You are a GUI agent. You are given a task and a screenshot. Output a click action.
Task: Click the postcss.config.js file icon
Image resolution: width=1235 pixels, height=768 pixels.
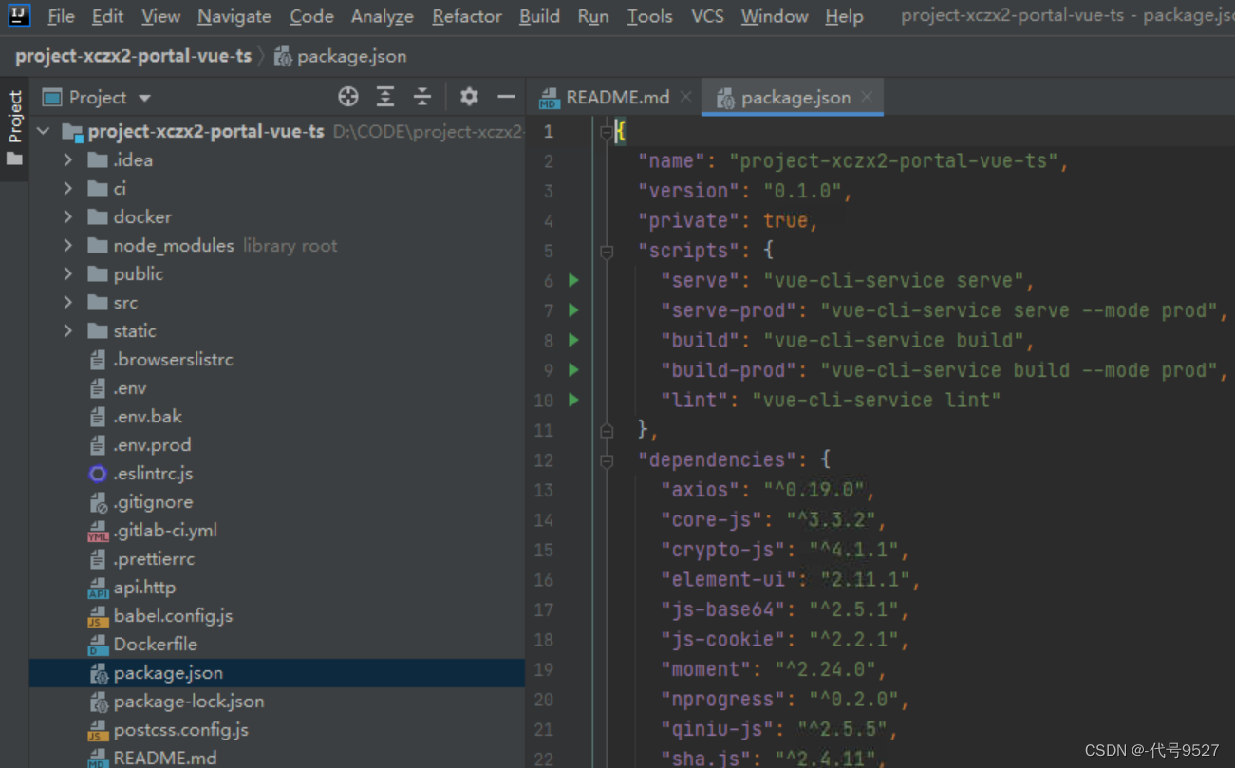(x=98, y=730)
